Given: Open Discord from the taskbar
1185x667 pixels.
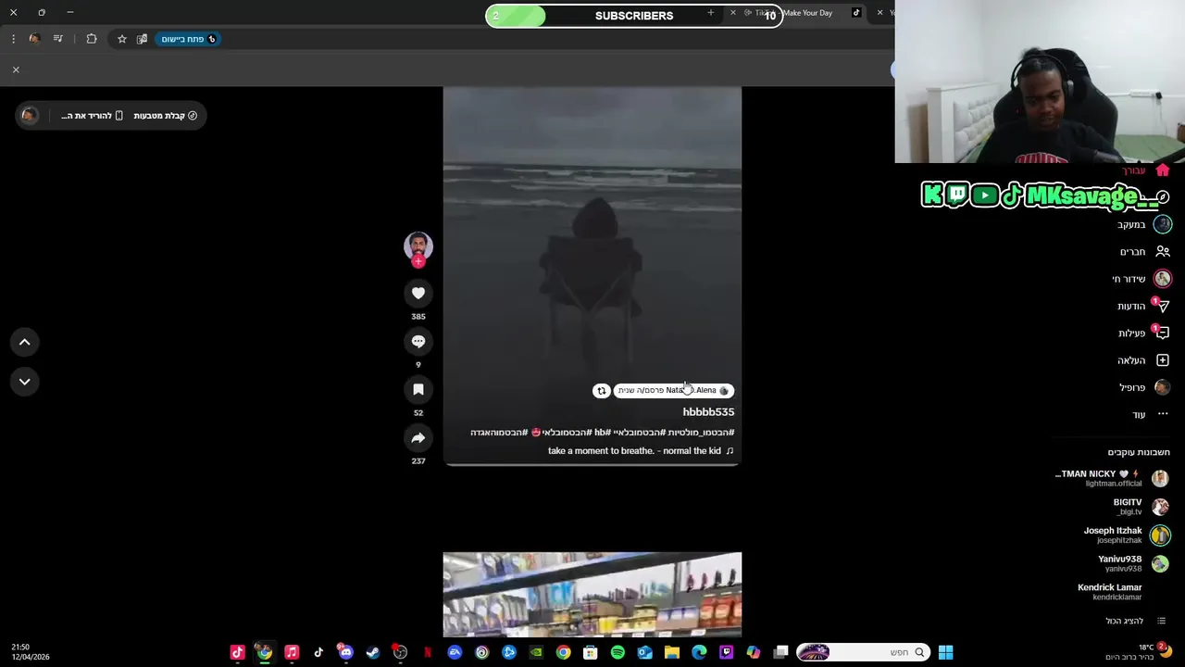Looking at the screenshot, I should coord(345,652).
